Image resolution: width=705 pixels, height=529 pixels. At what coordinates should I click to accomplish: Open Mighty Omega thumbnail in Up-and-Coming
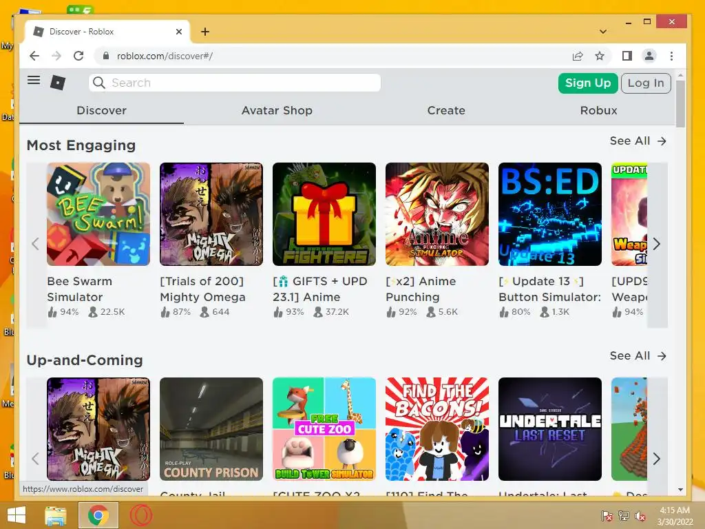tap(98, 429)
